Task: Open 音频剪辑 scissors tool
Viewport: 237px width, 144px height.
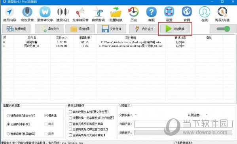Action: click(x=98, y=14)
